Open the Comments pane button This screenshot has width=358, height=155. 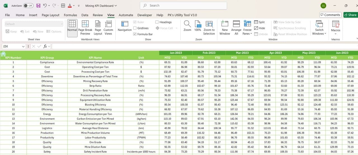point(330,15)
